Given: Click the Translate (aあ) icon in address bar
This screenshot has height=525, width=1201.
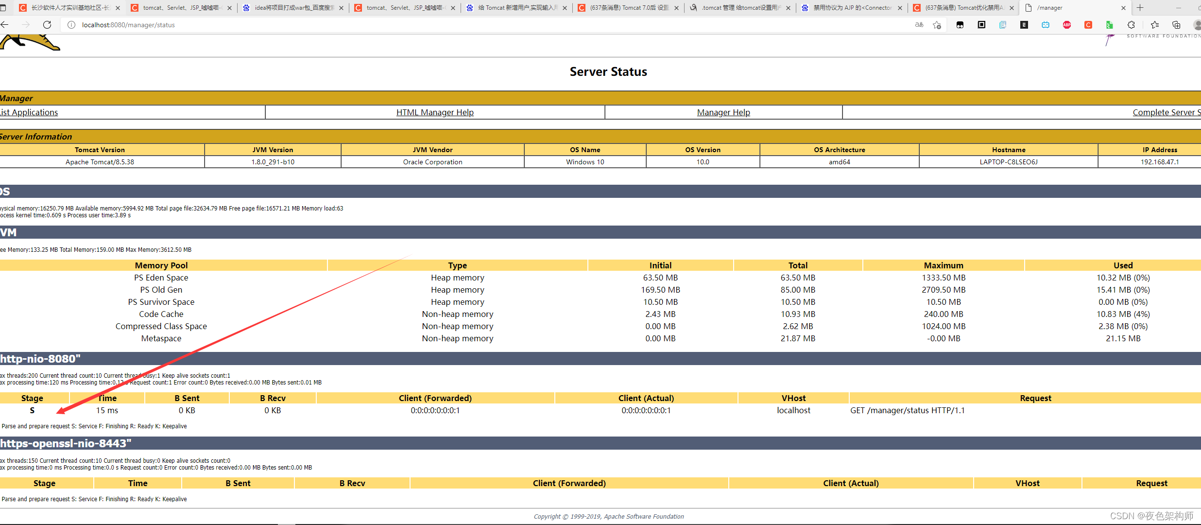Looking at the screenshot, I should point(919,25).
